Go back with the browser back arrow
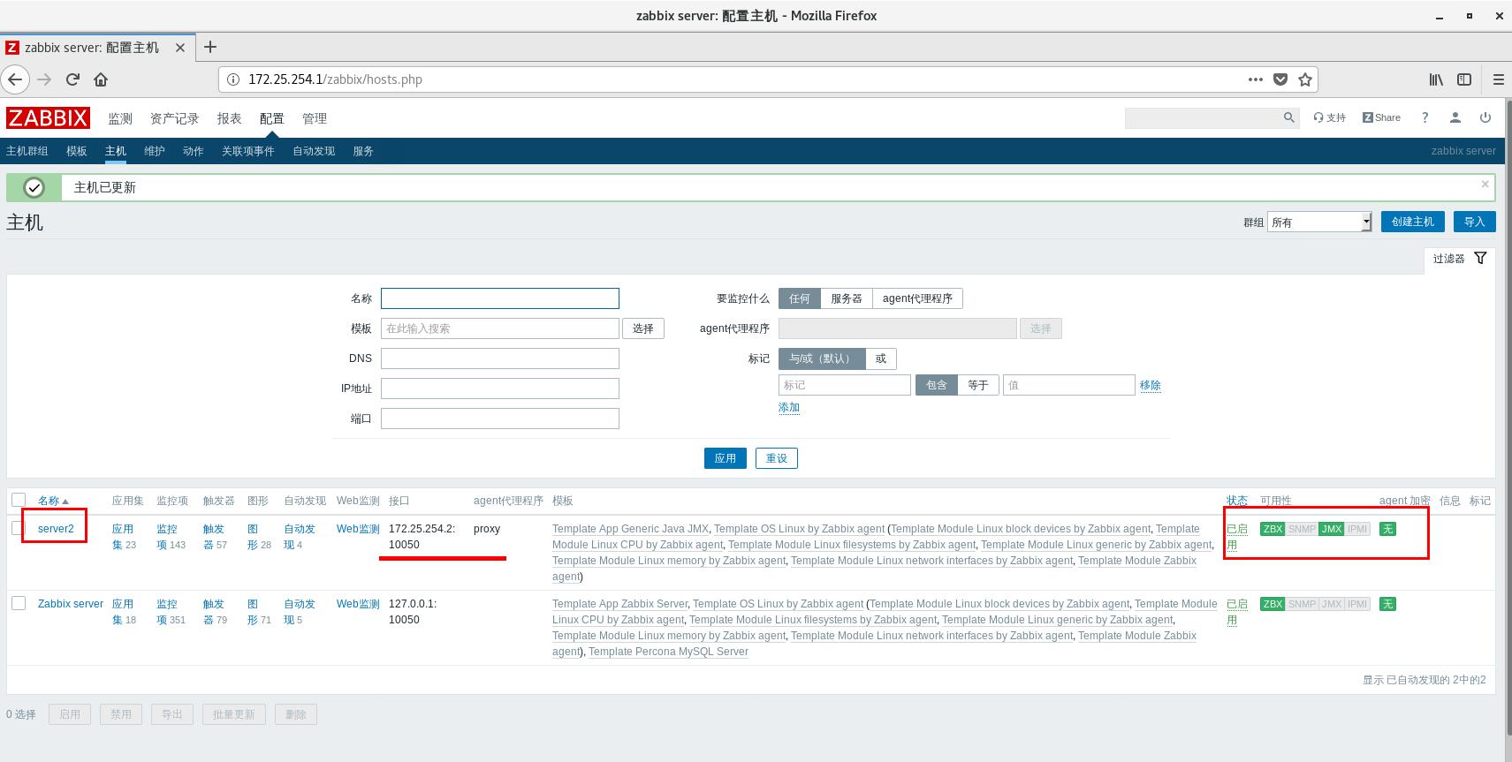This screenshot has width=1512, height=762. click(x=15, y=79)
